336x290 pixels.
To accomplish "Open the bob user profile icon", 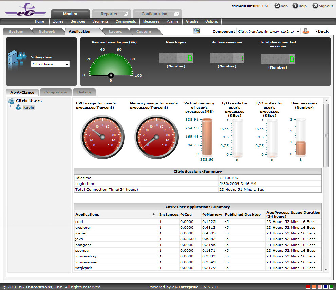I will (x=277, y=6).
